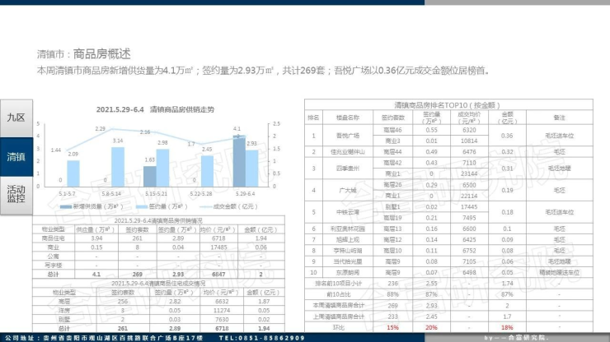Open the 九区 side tab
The width and height of the screenshot is (610, 342).
click(16, 118)
